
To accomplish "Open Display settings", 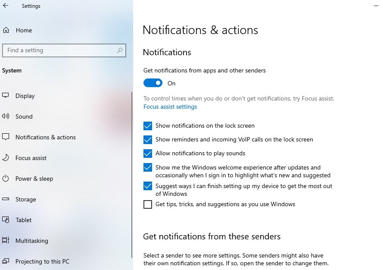I will [25, 96].
